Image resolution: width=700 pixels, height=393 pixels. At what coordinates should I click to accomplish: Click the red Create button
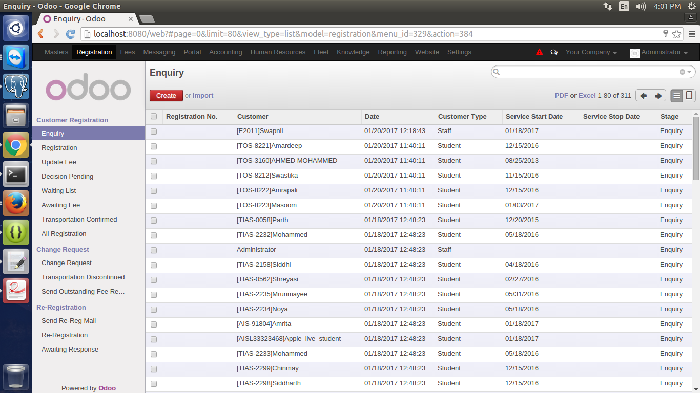coord(166,96)
